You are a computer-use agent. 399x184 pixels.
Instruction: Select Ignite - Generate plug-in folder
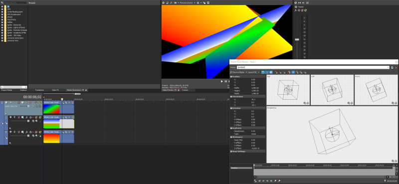click(x=14, y=25)
